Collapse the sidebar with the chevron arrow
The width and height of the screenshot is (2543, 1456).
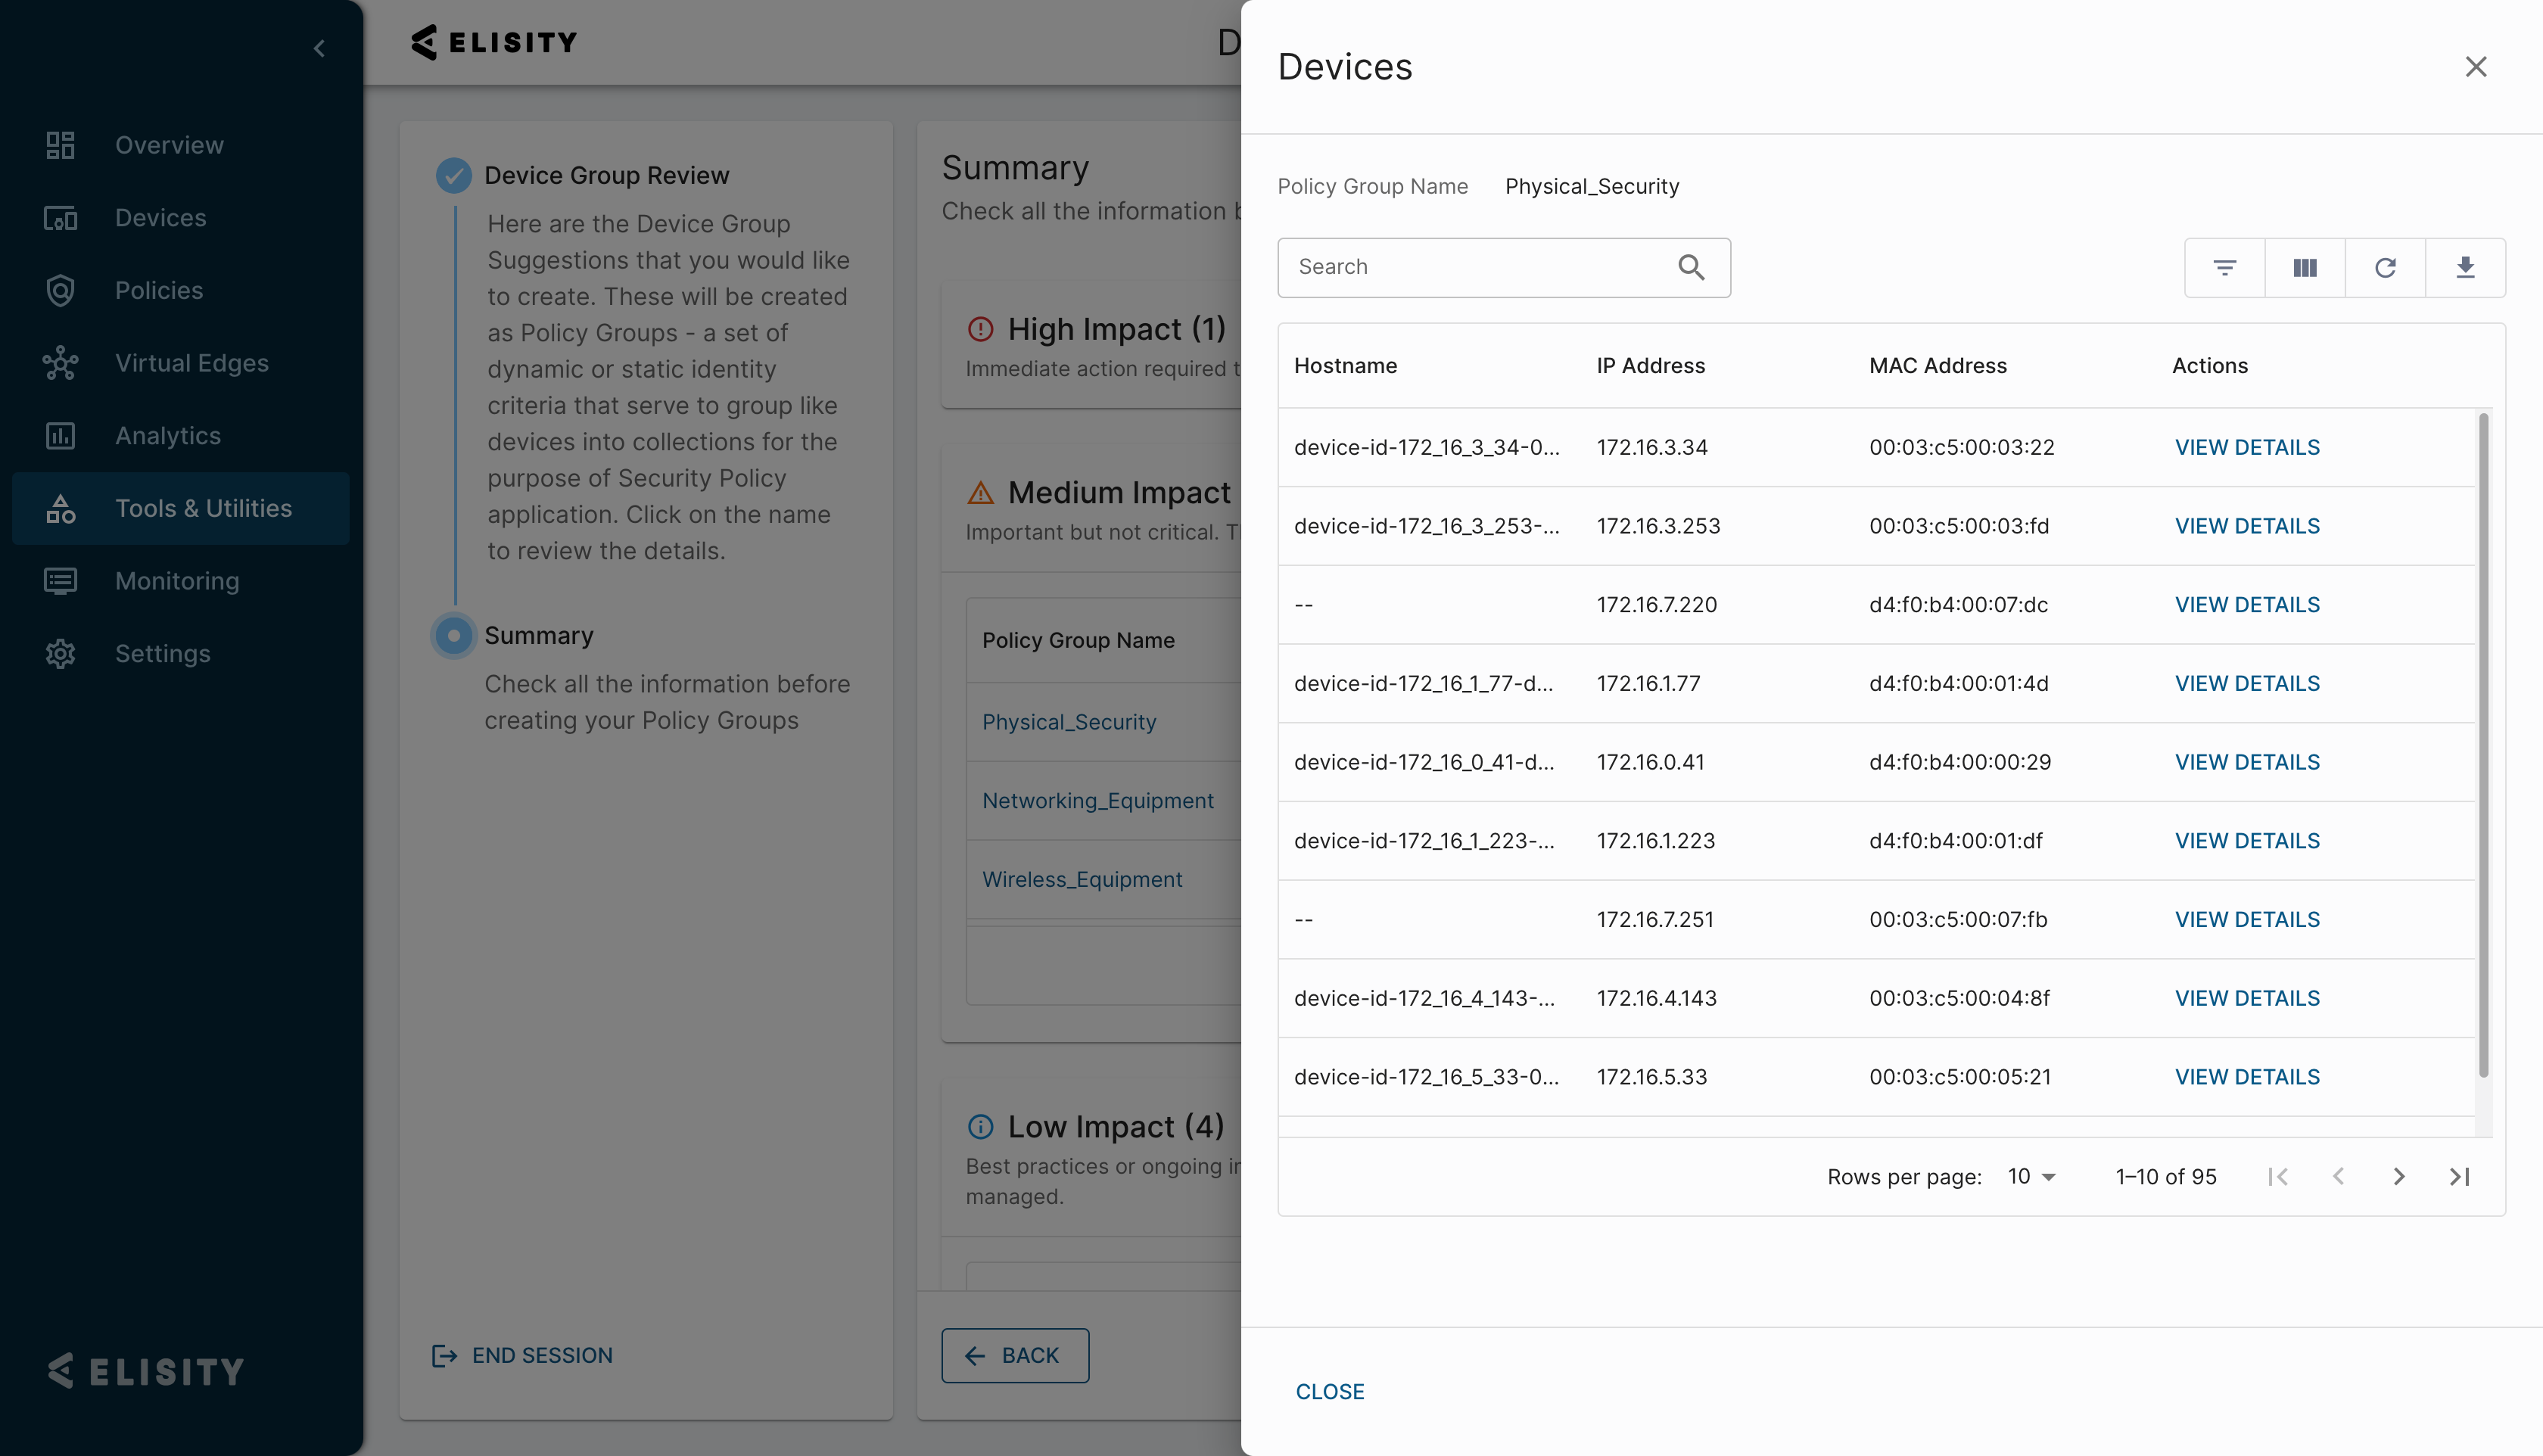click(x=319, y=48)
